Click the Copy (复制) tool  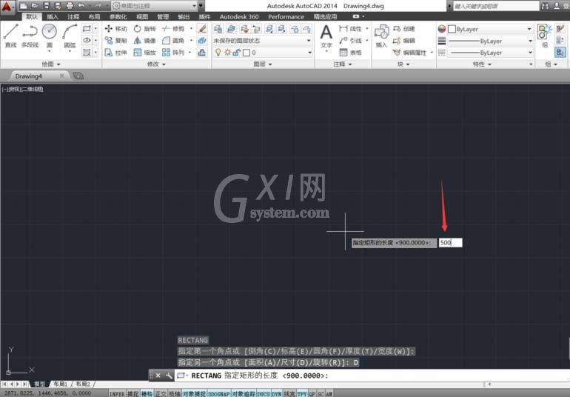click(115, 41)
